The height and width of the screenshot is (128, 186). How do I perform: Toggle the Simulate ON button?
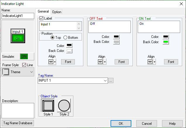click(24, 57)
